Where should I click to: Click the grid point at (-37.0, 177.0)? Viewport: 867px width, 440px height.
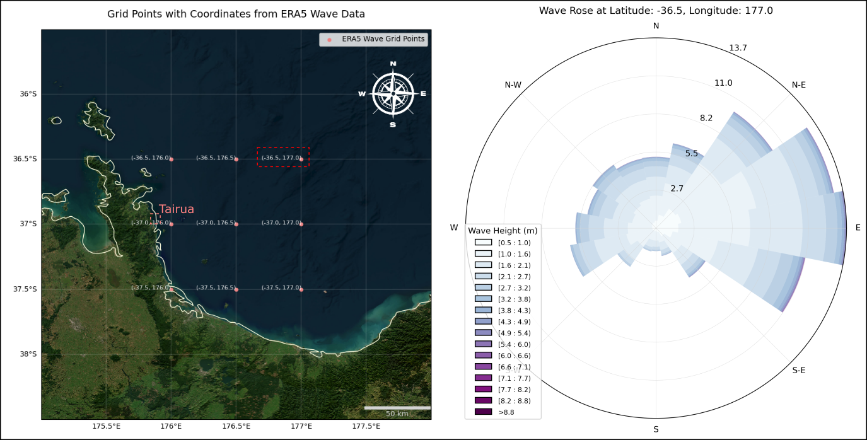tap(301, 224)
